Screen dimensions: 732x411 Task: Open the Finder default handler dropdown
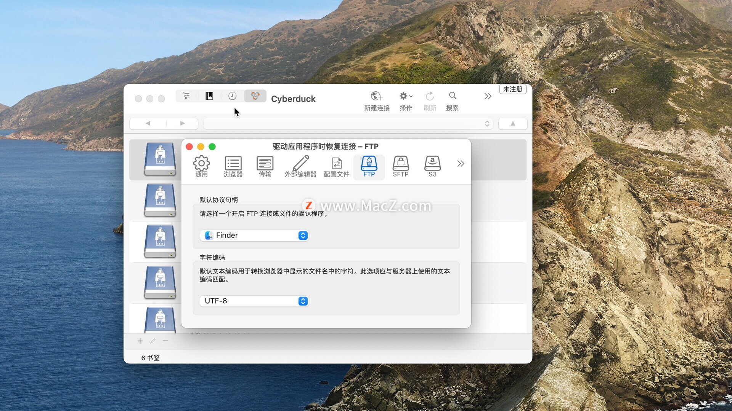[x=254, y=236]
